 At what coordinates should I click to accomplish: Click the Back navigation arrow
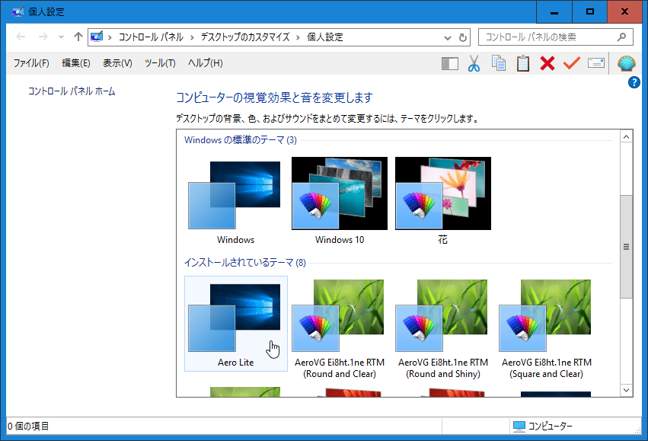pos(21,37)
